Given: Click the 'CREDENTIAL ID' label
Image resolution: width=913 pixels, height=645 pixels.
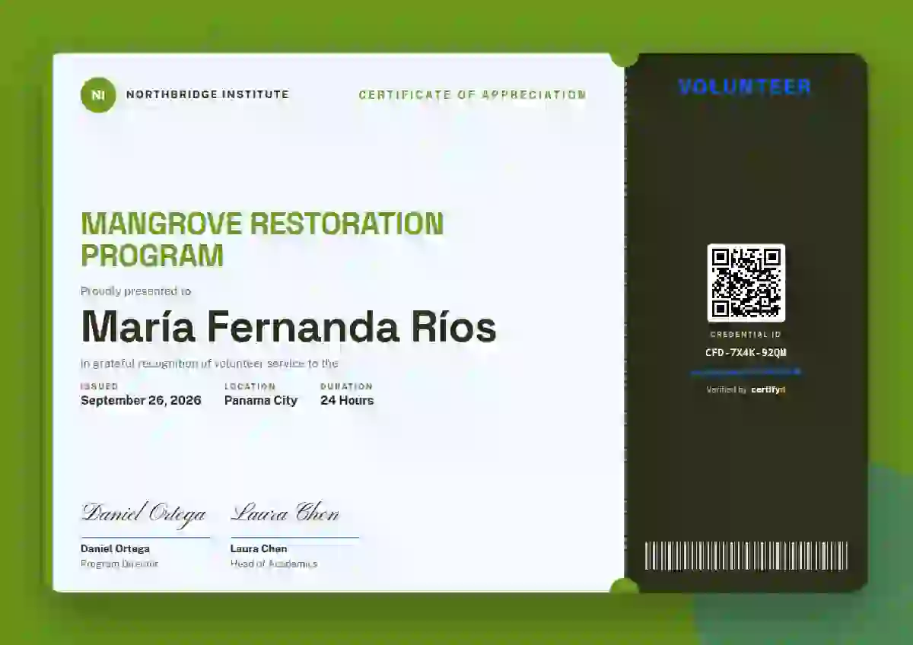Looking at the screenshot, I should click(x=746, y=335).
